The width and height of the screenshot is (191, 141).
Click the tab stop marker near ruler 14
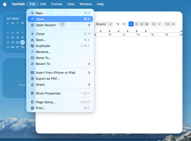[137, 31]
